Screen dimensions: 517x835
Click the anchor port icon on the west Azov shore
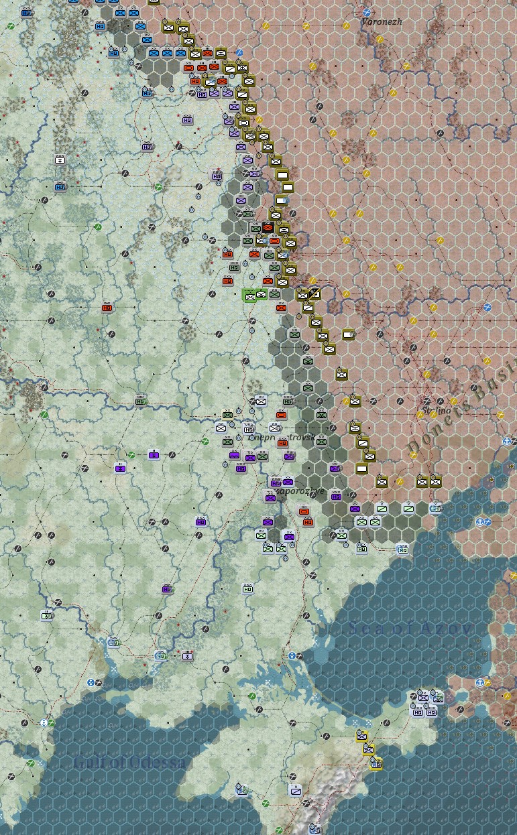click(292, 655)
